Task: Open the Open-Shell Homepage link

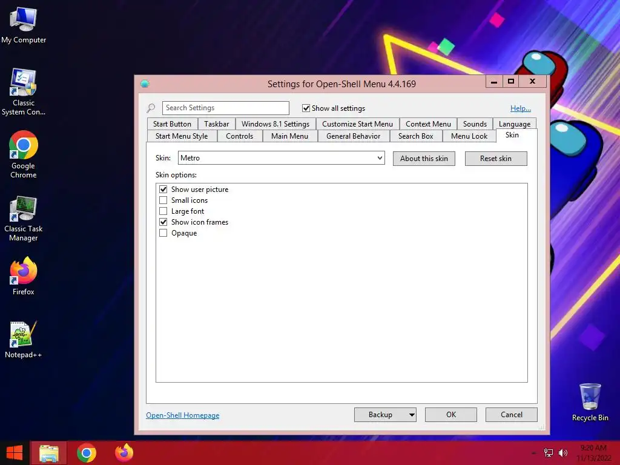Action: pos(182,415)
